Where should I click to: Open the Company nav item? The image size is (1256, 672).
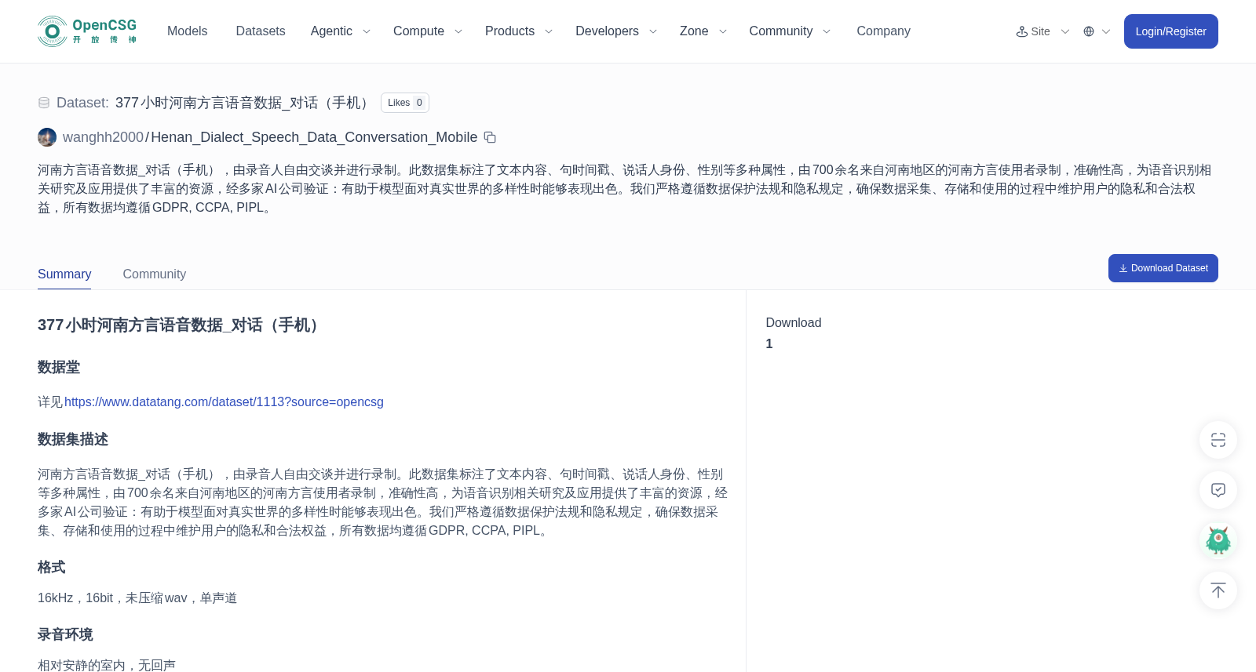tap(883, 31)
